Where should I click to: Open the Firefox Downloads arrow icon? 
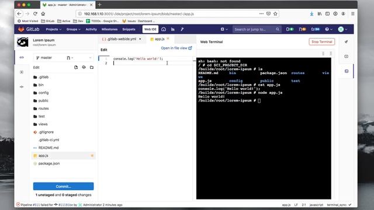[311, 14]
